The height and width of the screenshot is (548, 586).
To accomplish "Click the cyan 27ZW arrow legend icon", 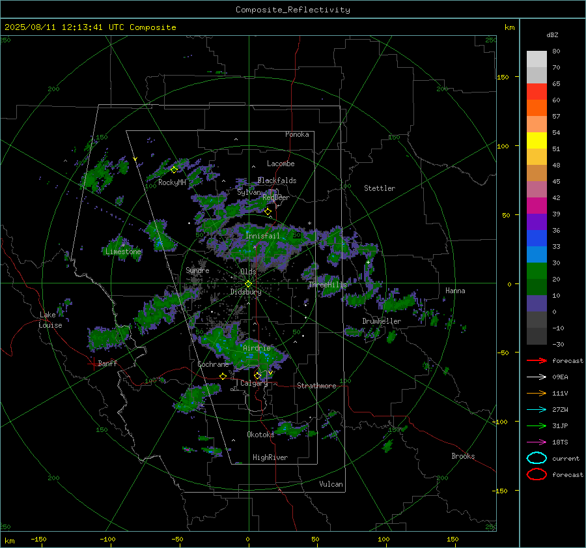I will tap(537, 410).
